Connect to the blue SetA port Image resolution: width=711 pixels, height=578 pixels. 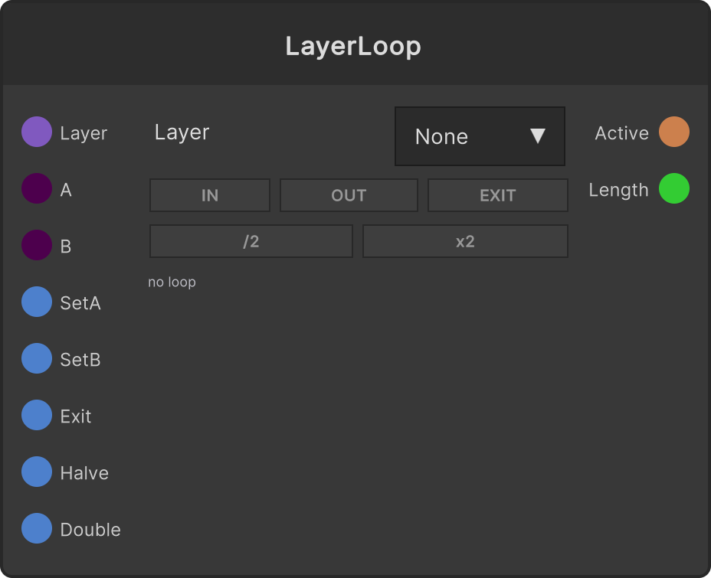37,302
